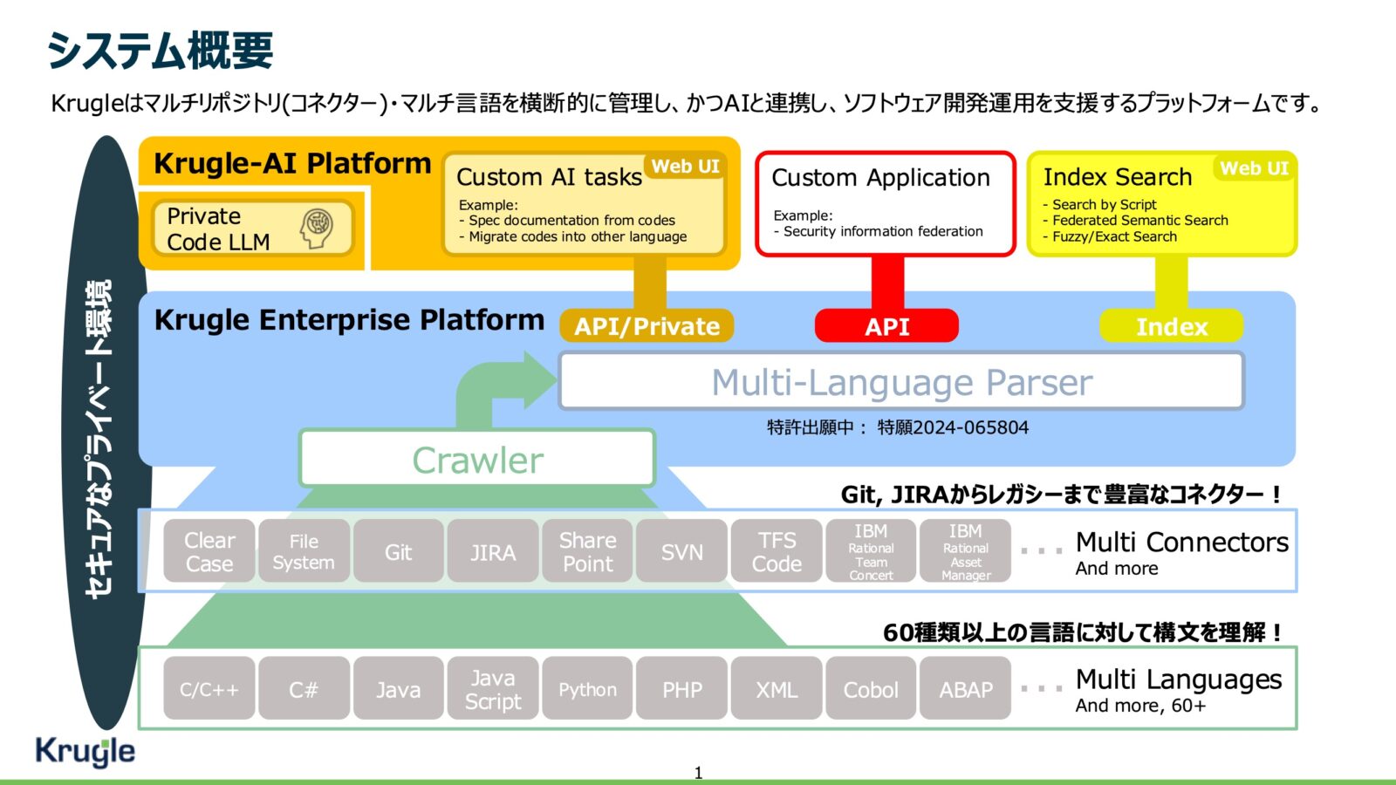This screenshot has height=785, width=1396.
Task: Click the 'Federated Semantic Search' line
Action: (1139, 221)
